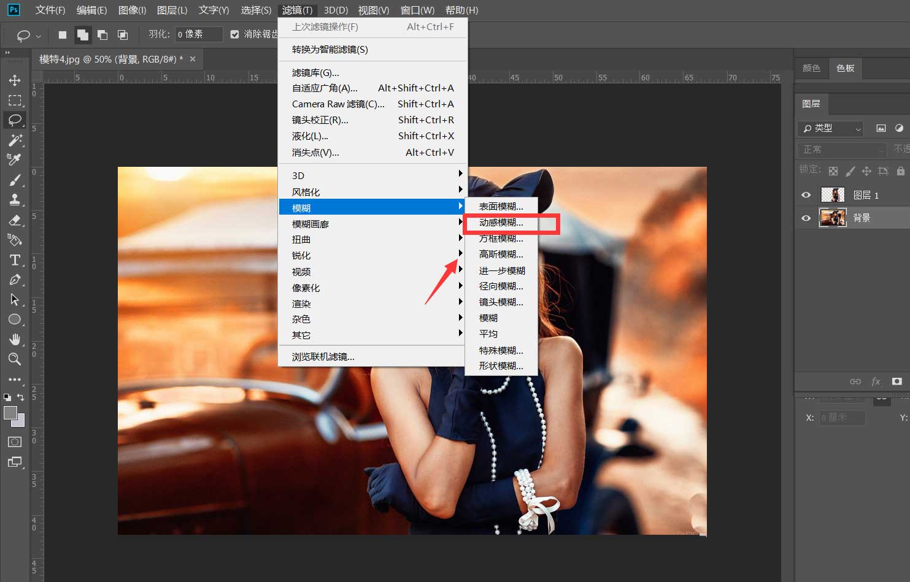Image resolution: width=910 pixels, height=582 pixels.
Task: Click lock transparent pixels icon
Action: 833,171
